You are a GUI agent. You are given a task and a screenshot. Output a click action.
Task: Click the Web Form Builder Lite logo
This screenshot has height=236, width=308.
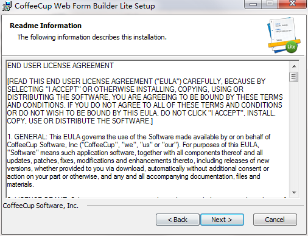[x=284, y=35]
